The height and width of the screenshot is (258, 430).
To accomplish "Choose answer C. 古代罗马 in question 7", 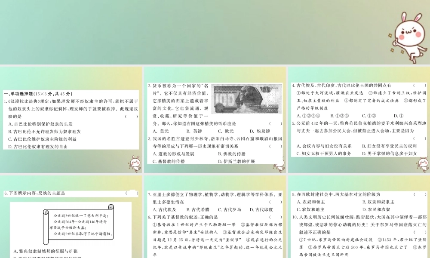I will pos(230,209).
